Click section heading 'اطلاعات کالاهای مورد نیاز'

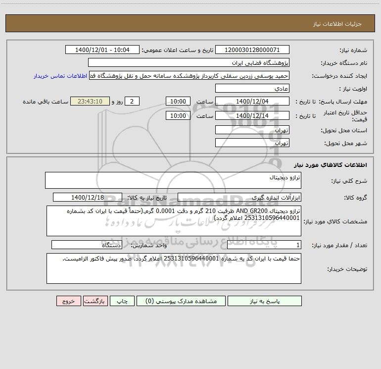tap(331, 165)
